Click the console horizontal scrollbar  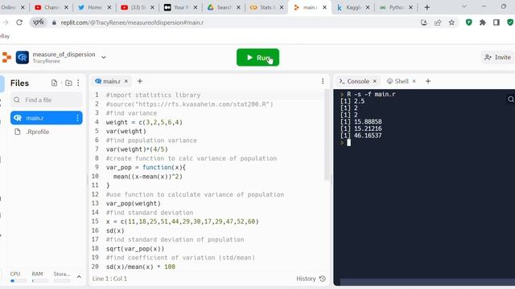[427, 282]
